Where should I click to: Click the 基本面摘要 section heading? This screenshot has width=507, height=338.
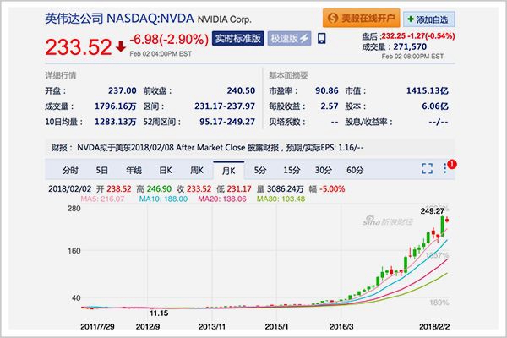click(x=288, y=75)
